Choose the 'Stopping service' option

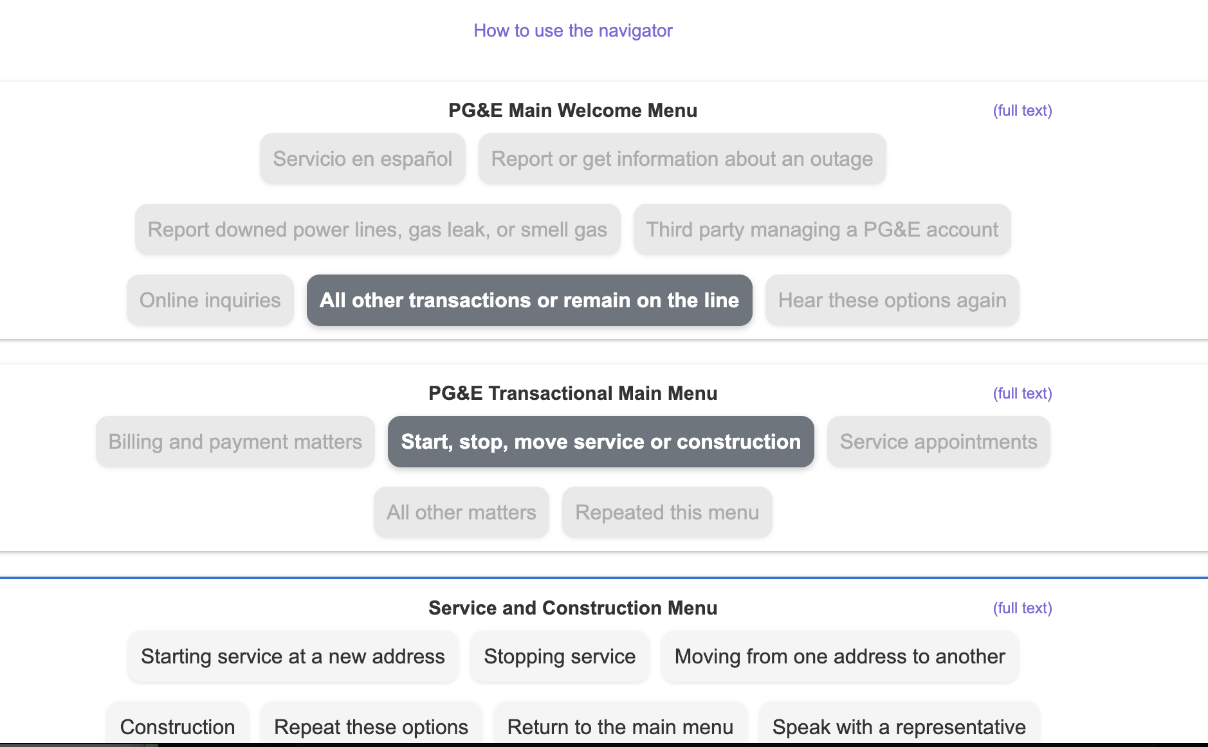pyautogui.click(x=559, y=656)
